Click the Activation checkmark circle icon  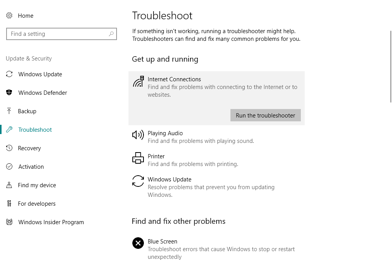9,167
